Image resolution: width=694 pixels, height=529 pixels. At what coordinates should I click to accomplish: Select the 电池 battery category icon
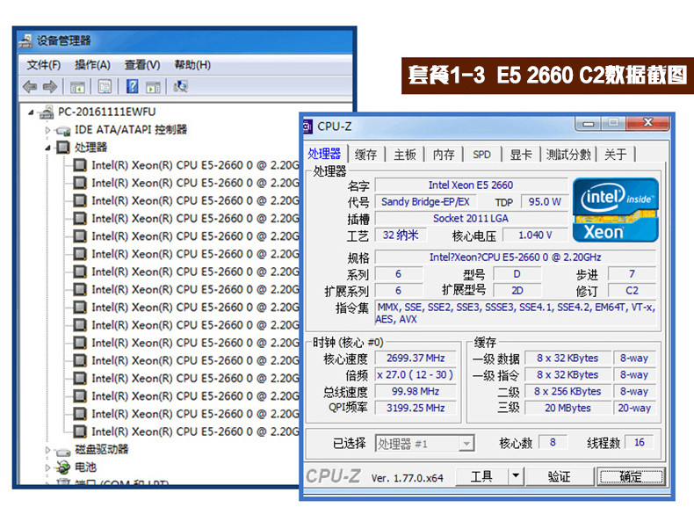(x=63, y=467)
